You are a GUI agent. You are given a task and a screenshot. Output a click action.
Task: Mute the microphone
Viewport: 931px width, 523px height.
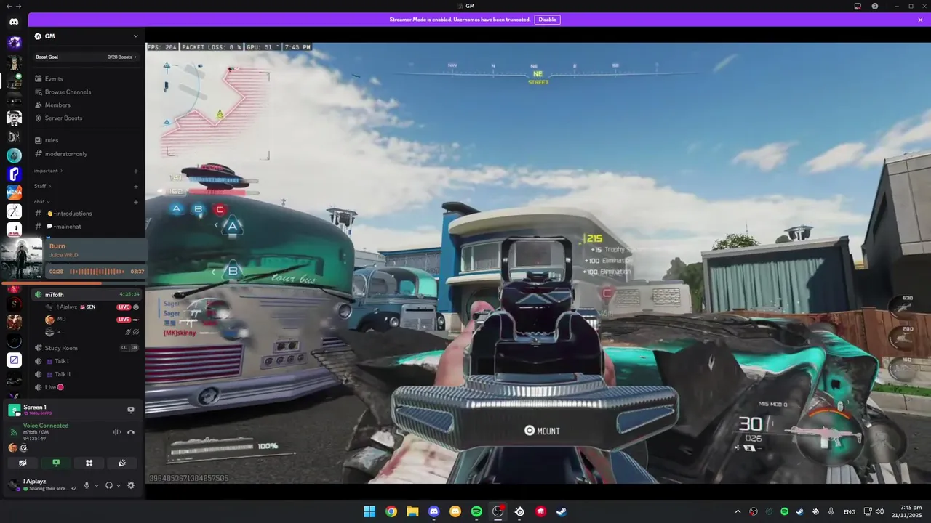tap(87, 485)
